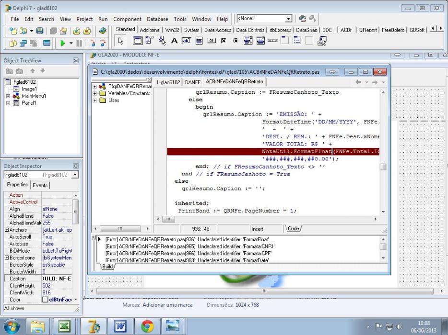Switch to ACBr palette tab
448x335 pixels.
(x=346, y=30)
